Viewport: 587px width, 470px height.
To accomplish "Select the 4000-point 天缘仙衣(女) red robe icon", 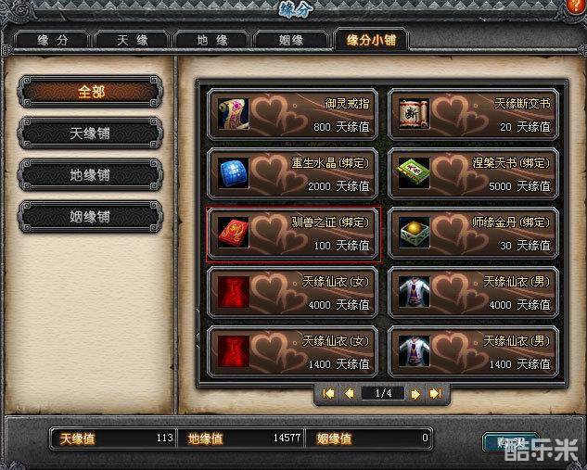I will (x=234, y=292).
